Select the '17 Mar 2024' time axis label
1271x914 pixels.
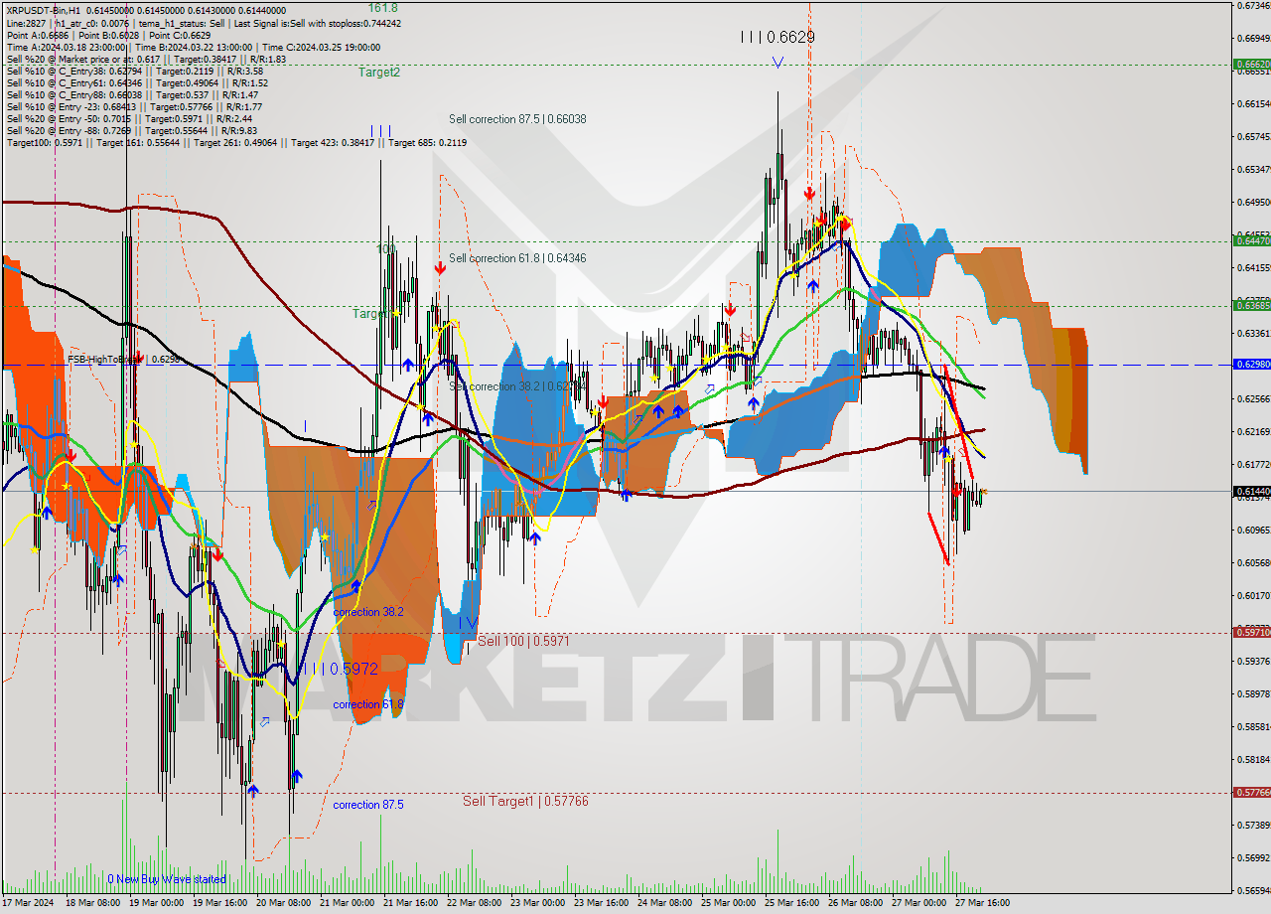click(x=30, y=903)
